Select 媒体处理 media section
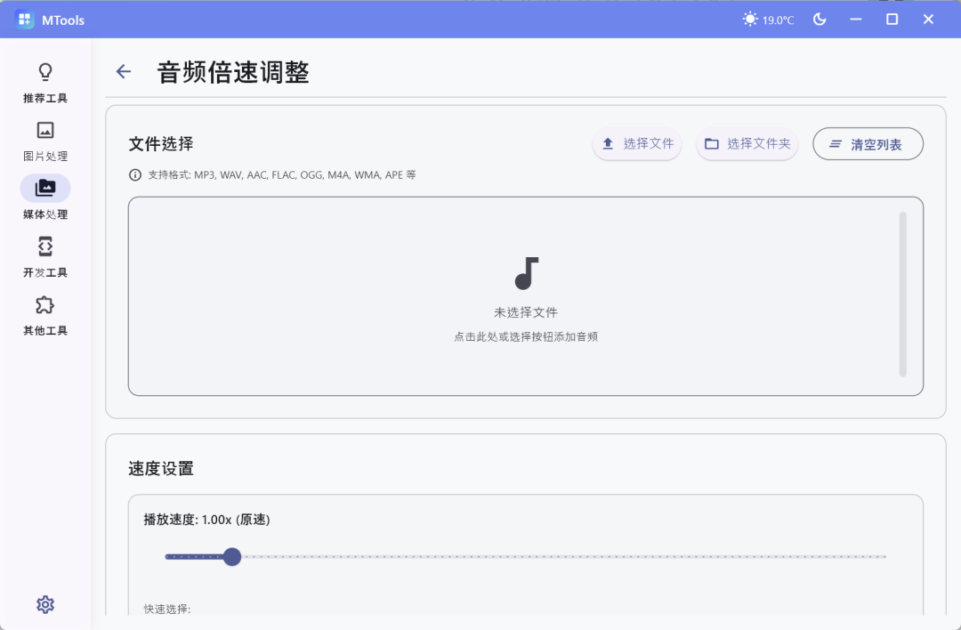961x630 pixels. 45,198
